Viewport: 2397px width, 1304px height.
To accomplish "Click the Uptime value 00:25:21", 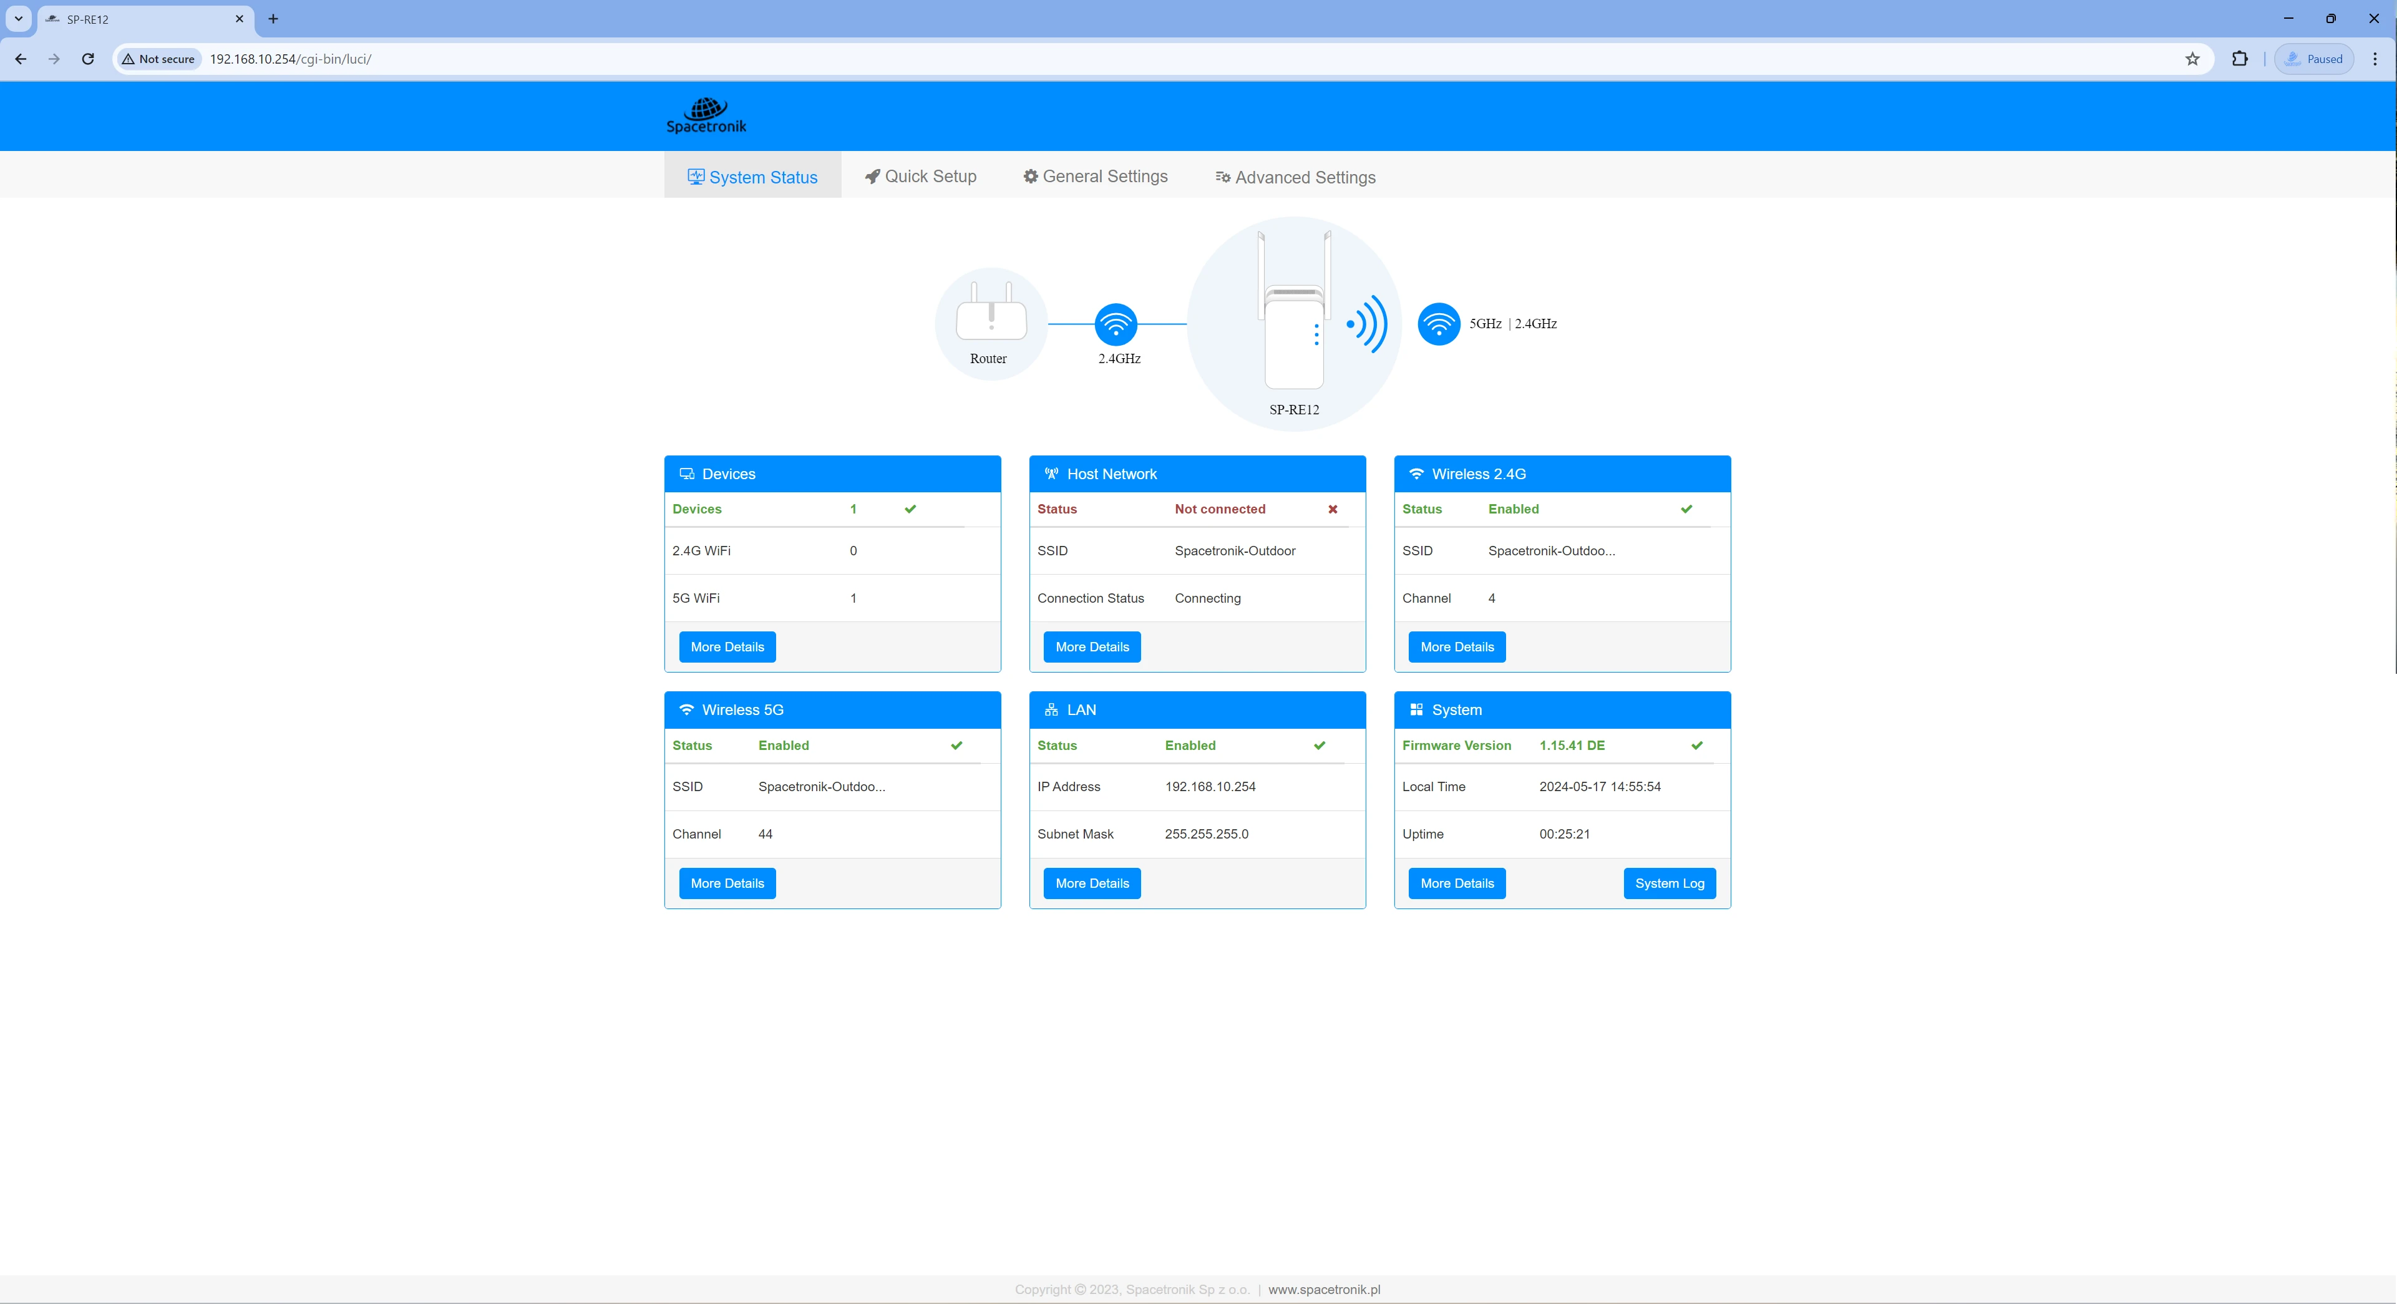I will pyautogui.click(x=1564, y=834).
